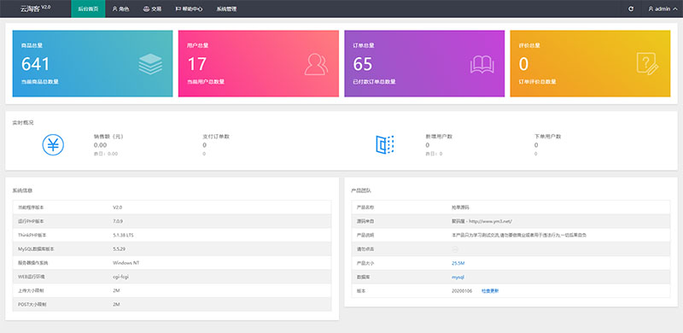Open the 系统管理 menu item
The width and height of the screenshot is (683, 333).
pos(226,9)
